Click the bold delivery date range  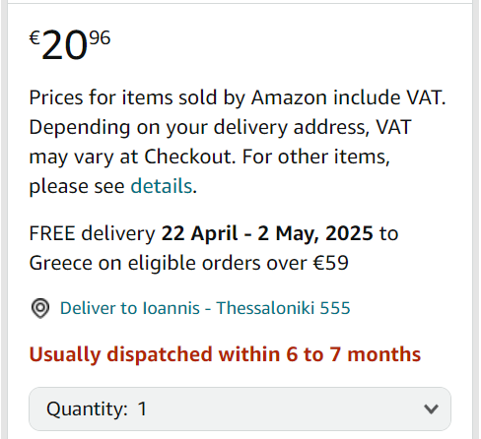(267, 233)
